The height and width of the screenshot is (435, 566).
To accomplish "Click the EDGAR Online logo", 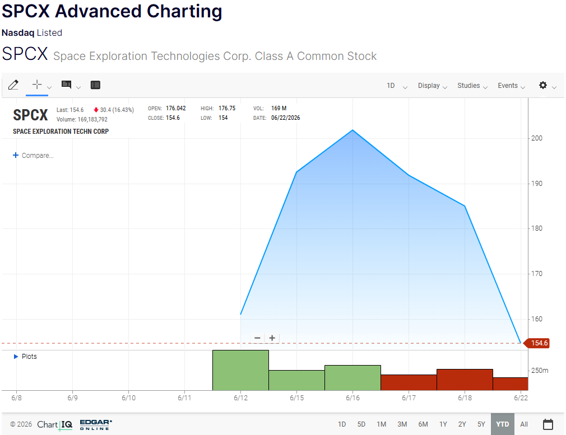I will coord(96,424).
